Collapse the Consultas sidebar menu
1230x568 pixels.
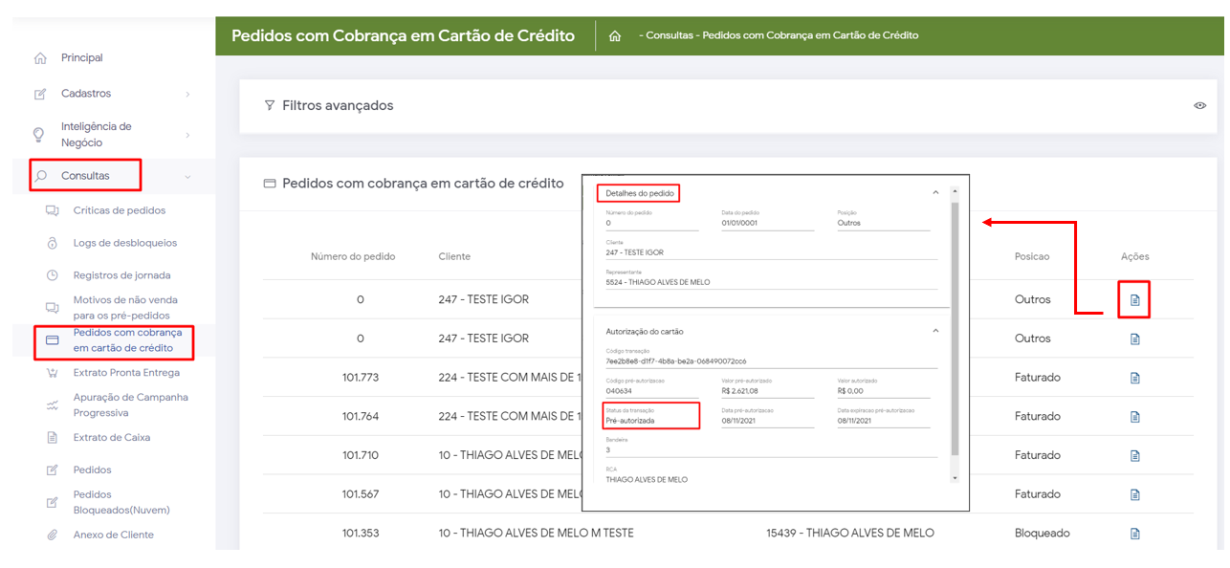(x=187, y=176)
